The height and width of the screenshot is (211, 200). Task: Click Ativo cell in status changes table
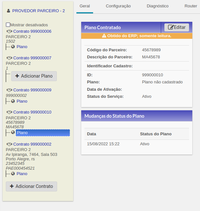click(145, 144)
